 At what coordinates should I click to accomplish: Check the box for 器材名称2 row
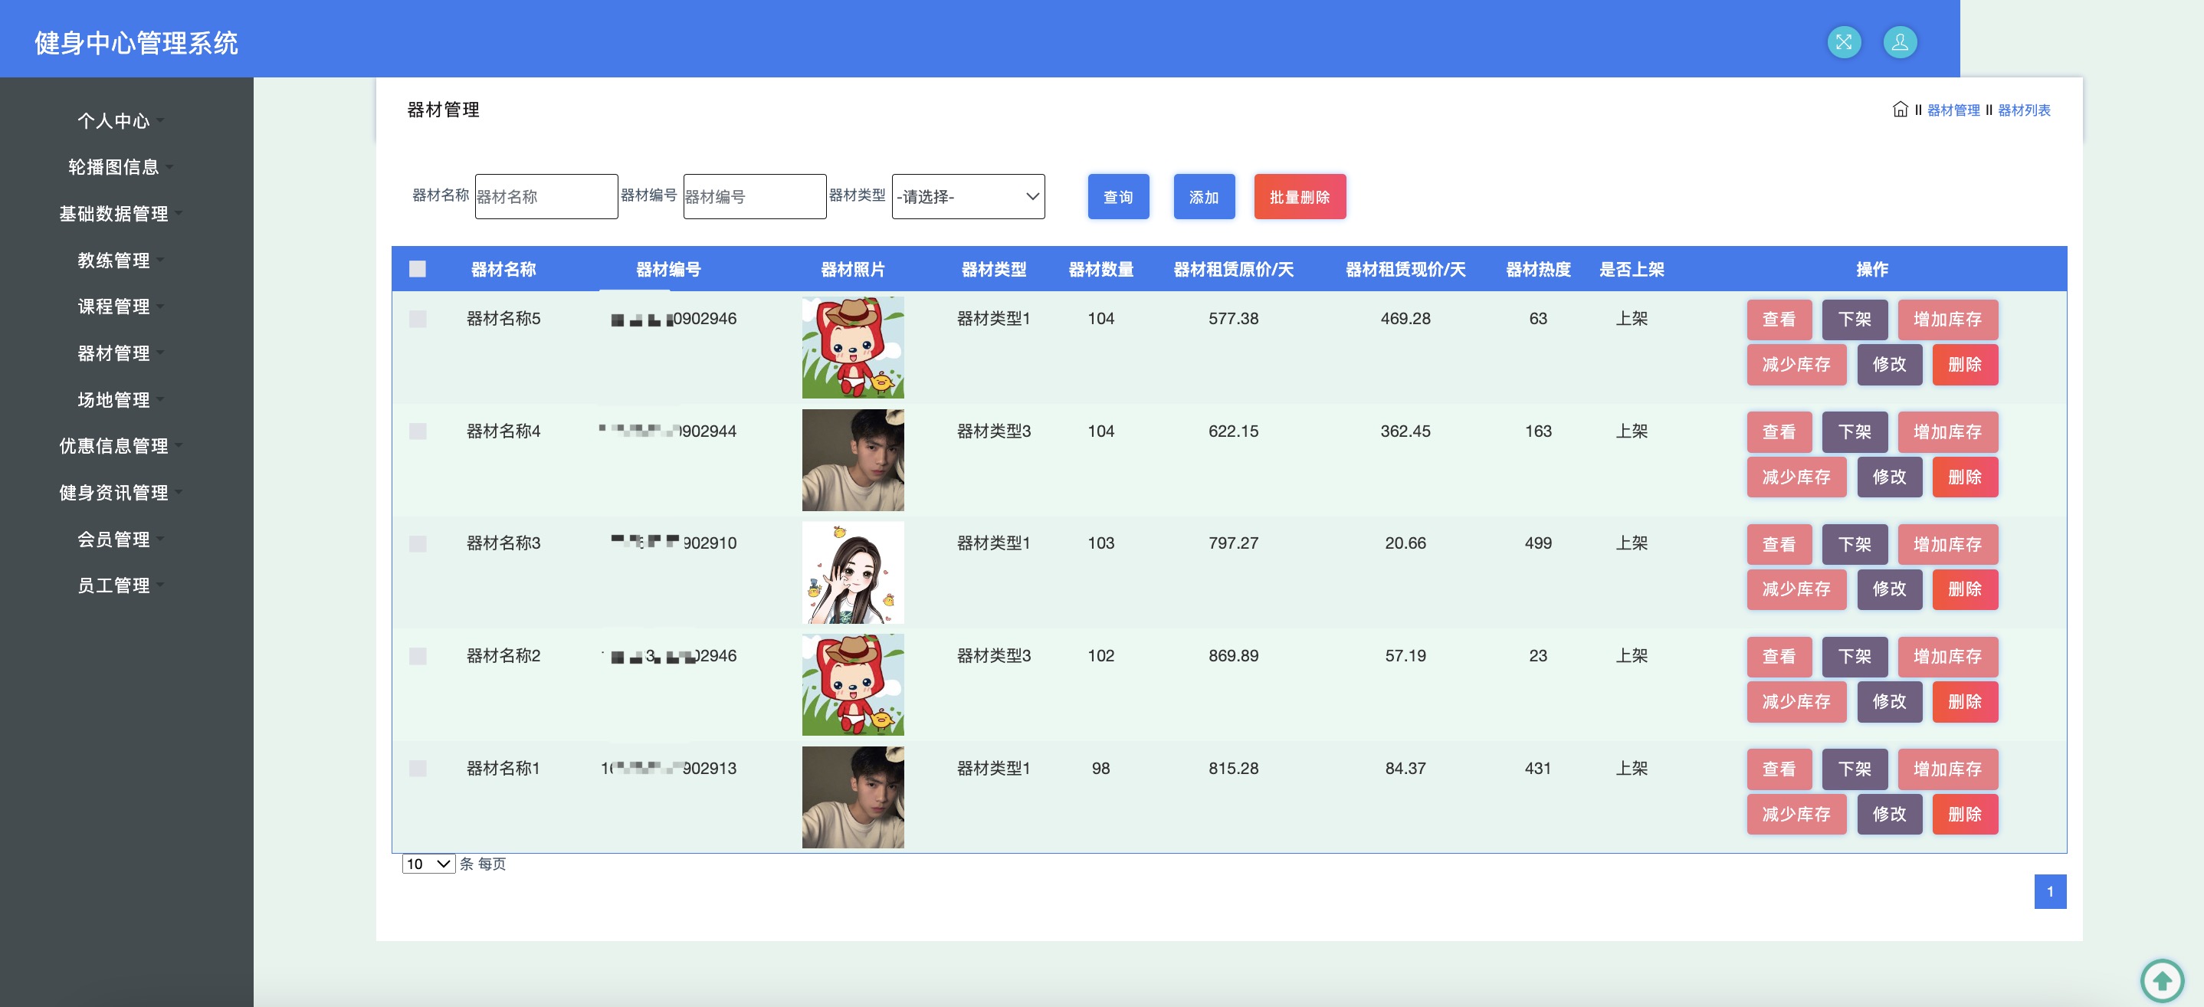click(418, 656)
